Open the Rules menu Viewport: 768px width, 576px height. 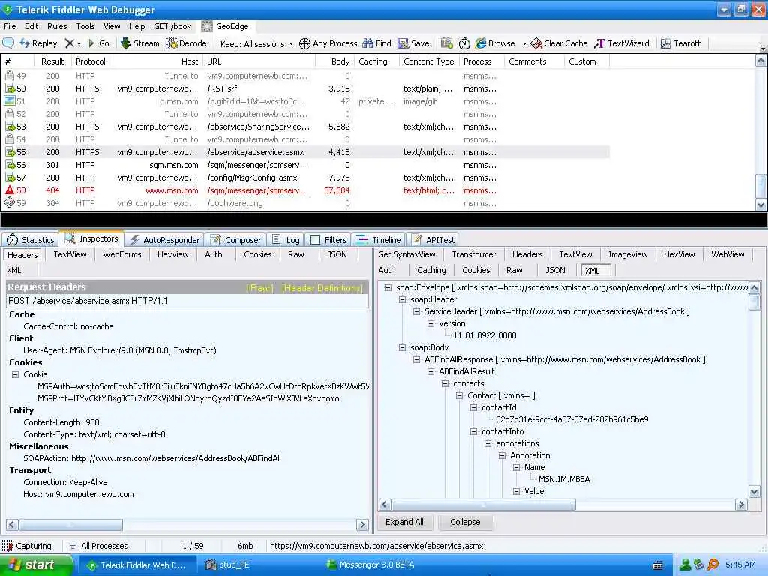(57, 26)
